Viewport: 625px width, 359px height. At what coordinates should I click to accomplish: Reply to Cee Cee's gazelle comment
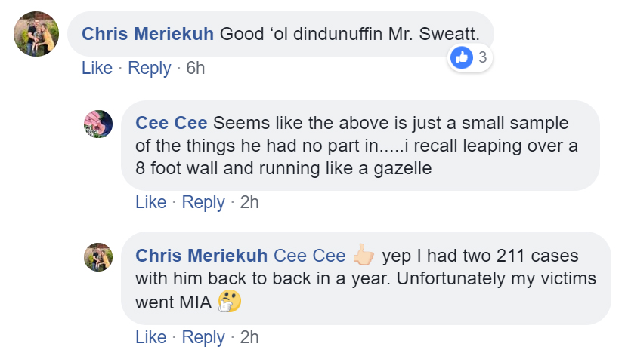click(203, 202)
